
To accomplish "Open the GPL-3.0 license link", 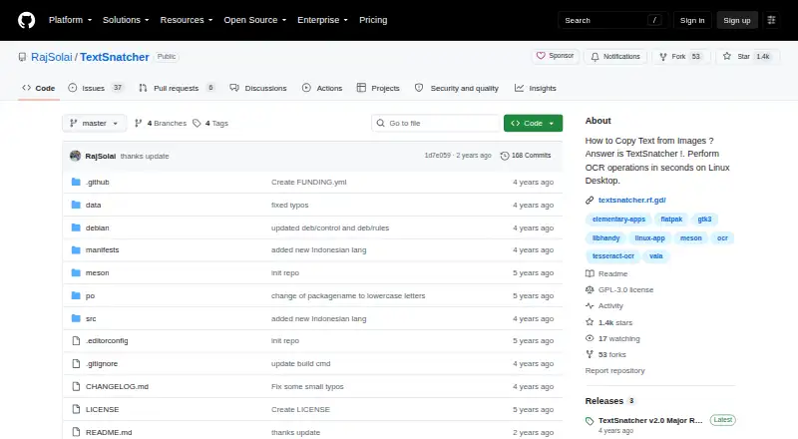I will point(625,289).
